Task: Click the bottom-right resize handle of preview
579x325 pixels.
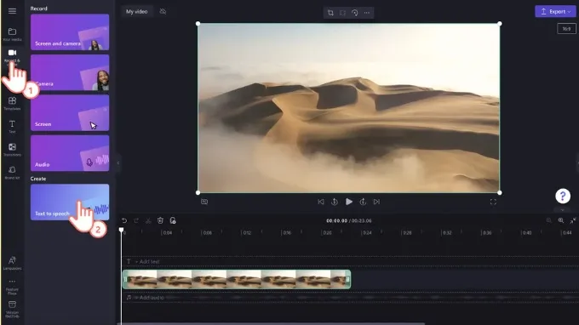Action: (x=500, y=192)
